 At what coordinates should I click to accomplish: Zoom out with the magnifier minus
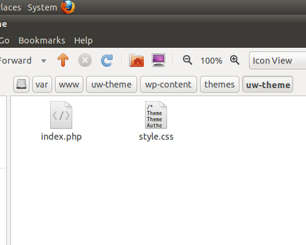coord(187,60)
